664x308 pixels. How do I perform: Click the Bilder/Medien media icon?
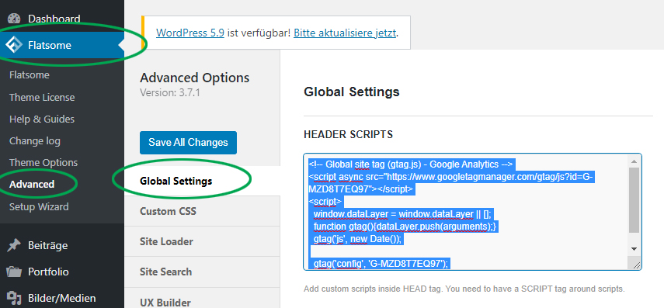tap(14, 298)
